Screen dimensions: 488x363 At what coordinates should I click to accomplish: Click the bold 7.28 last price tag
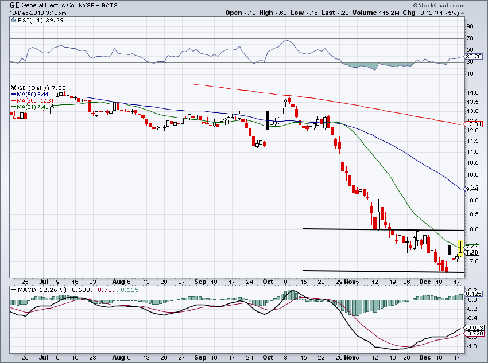click(472, 253)
